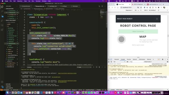Open the 100% zoom dropdown in device toolbar
Screen dimensions: 169x95
[146, 10]
